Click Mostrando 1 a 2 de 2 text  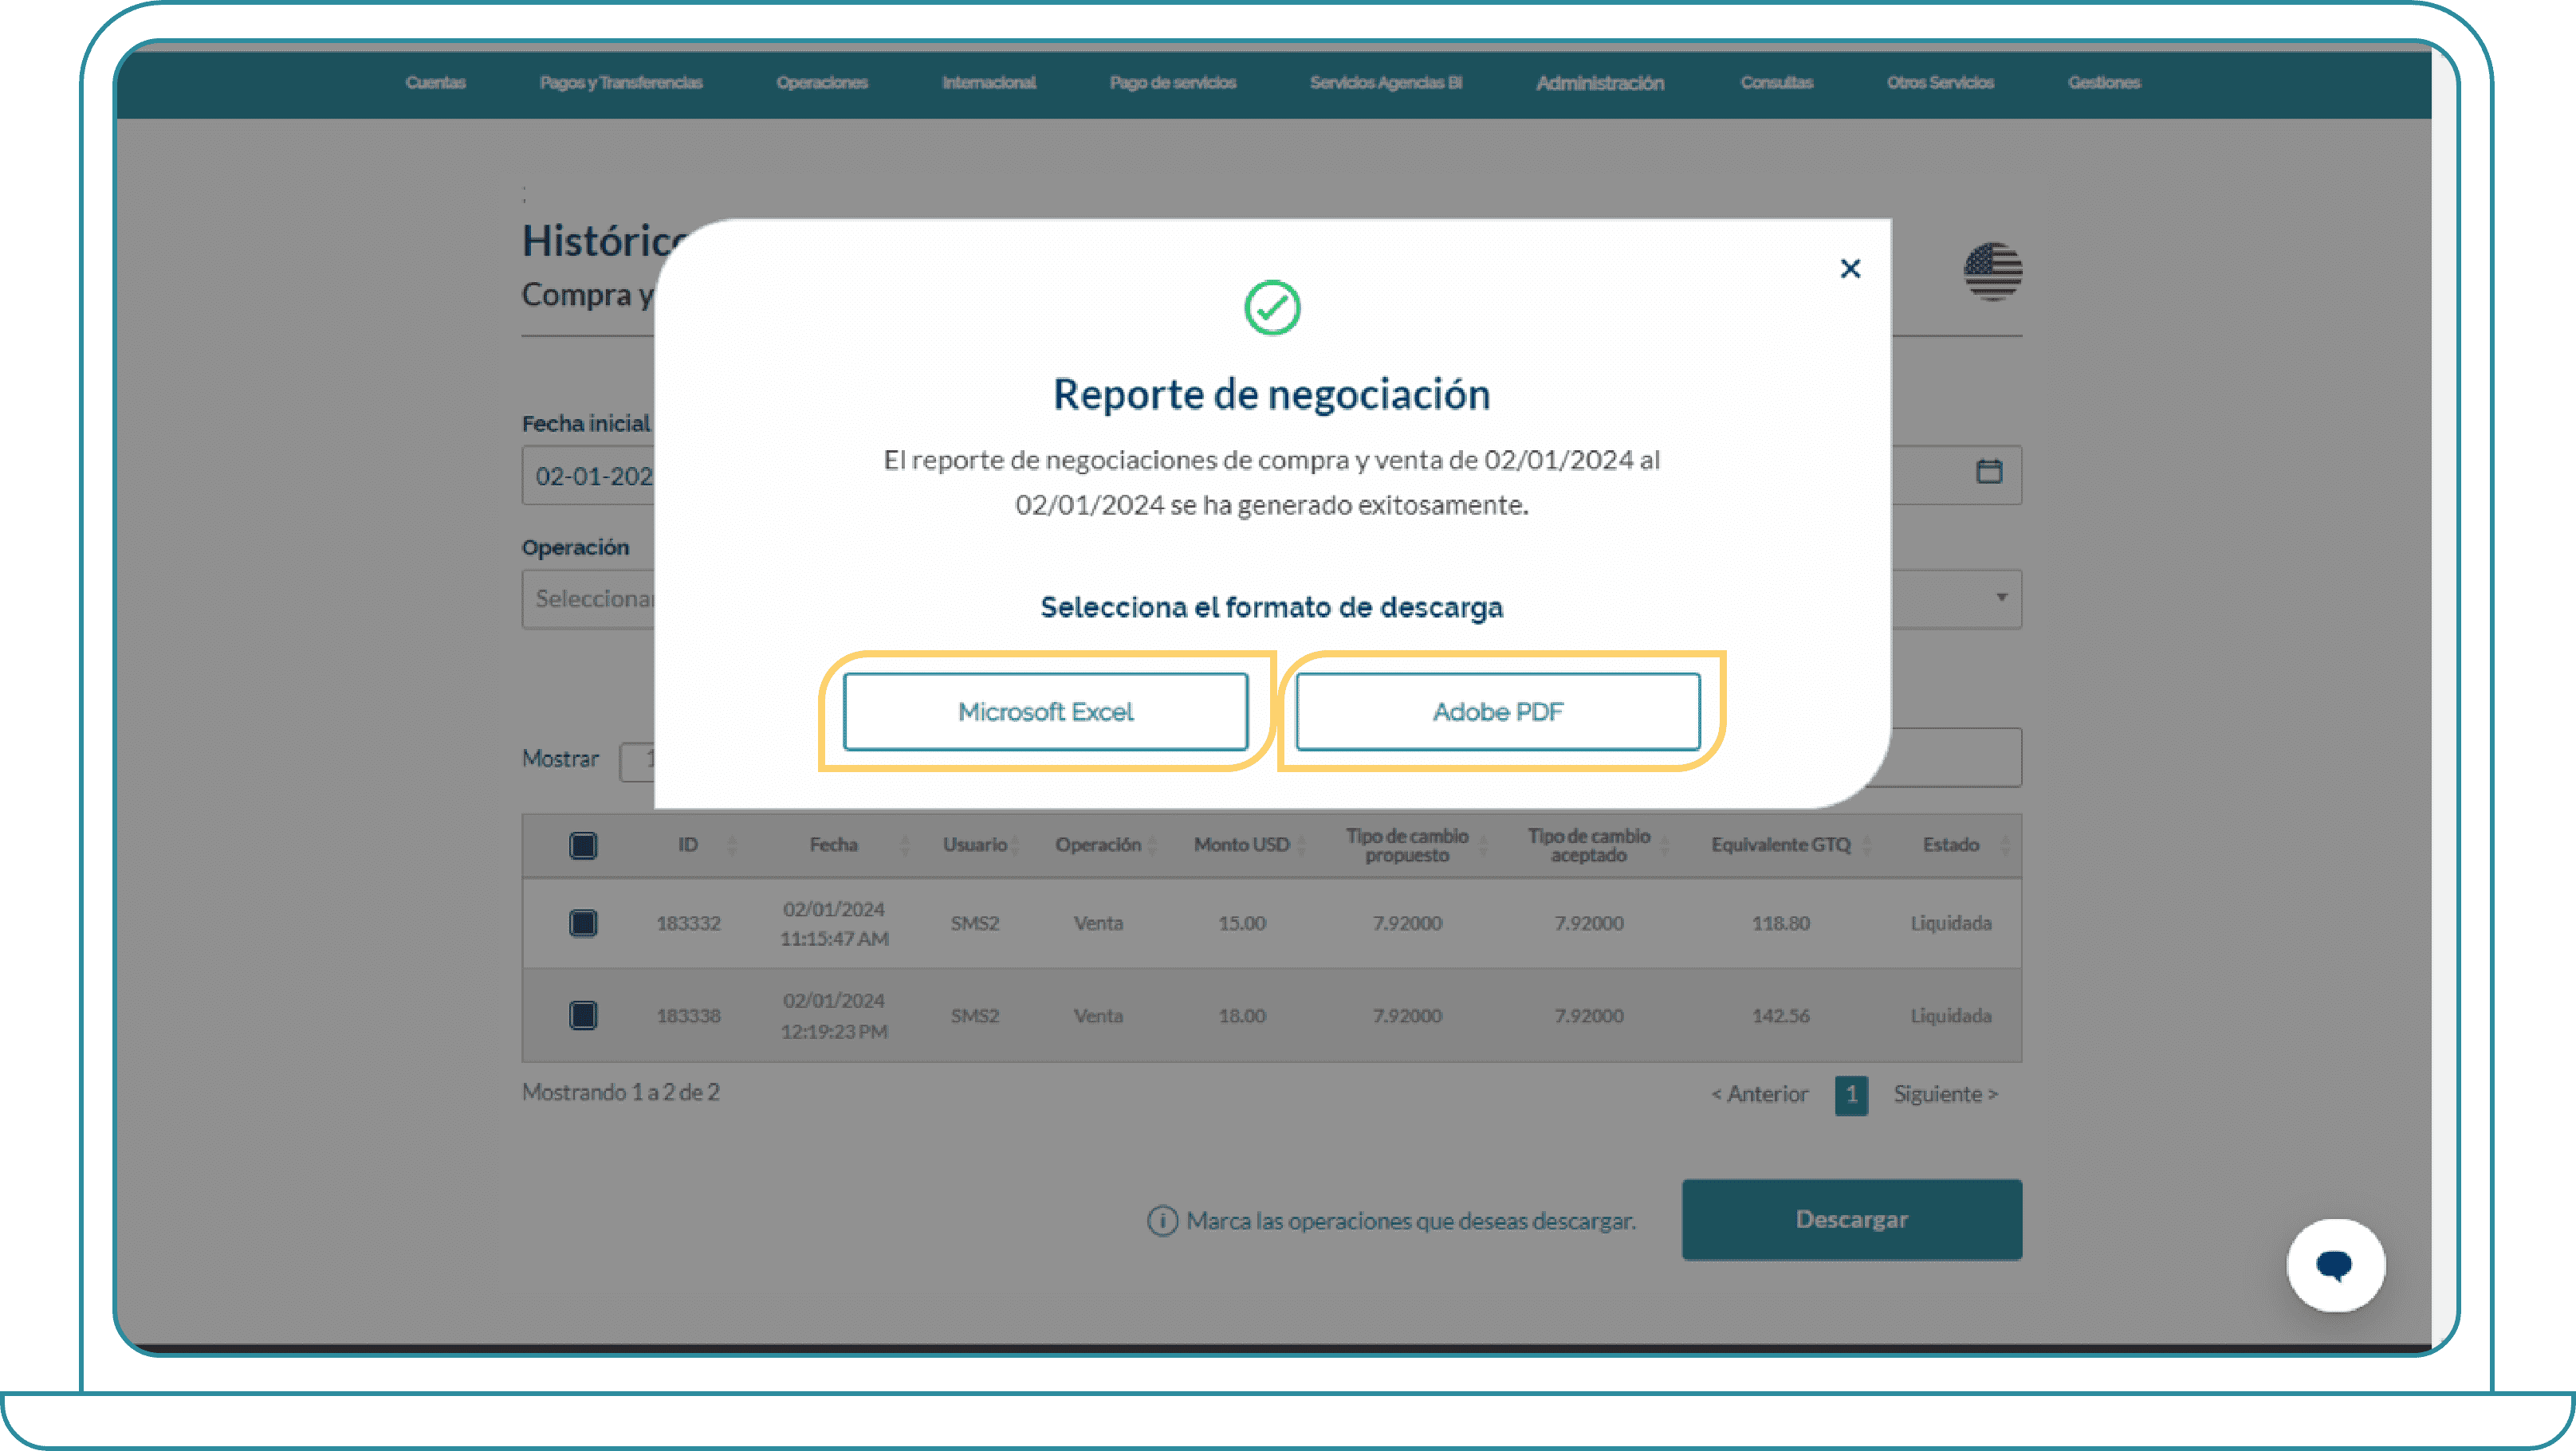[x=620, y=1092]
